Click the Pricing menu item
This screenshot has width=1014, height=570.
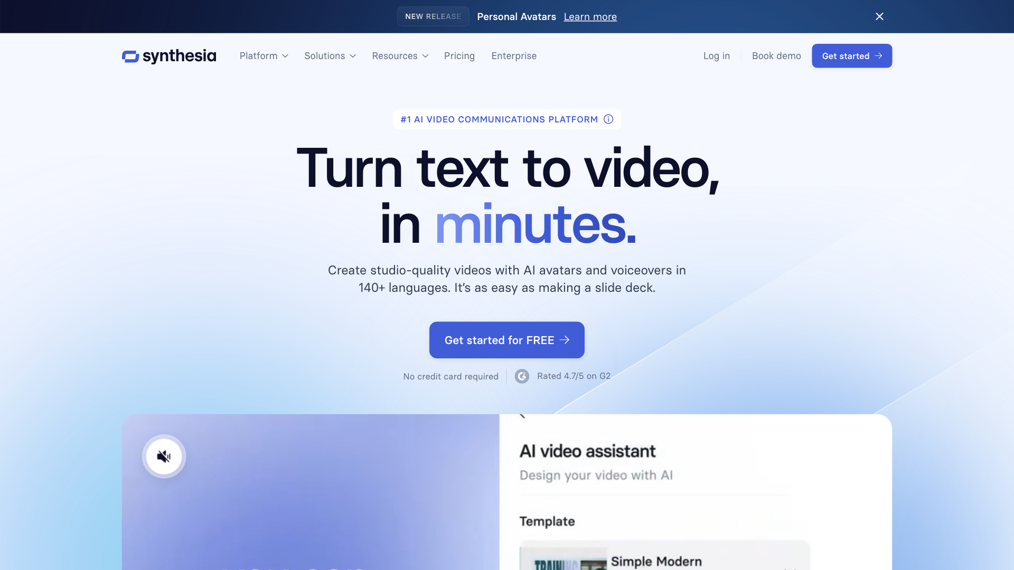(459, 55)
